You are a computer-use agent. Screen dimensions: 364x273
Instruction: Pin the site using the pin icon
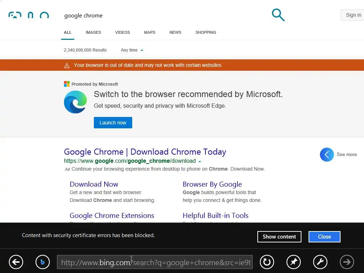point(293,262)
